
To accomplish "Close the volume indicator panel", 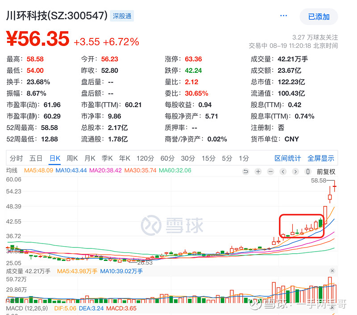I will [x=332, y=271].
